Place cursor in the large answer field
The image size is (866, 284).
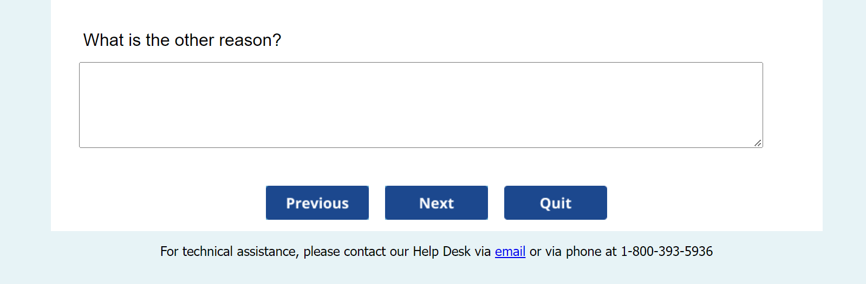pos(421,105)
